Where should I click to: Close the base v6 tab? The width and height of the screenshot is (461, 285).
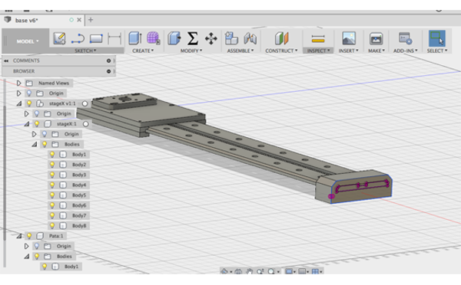point(79,20)
